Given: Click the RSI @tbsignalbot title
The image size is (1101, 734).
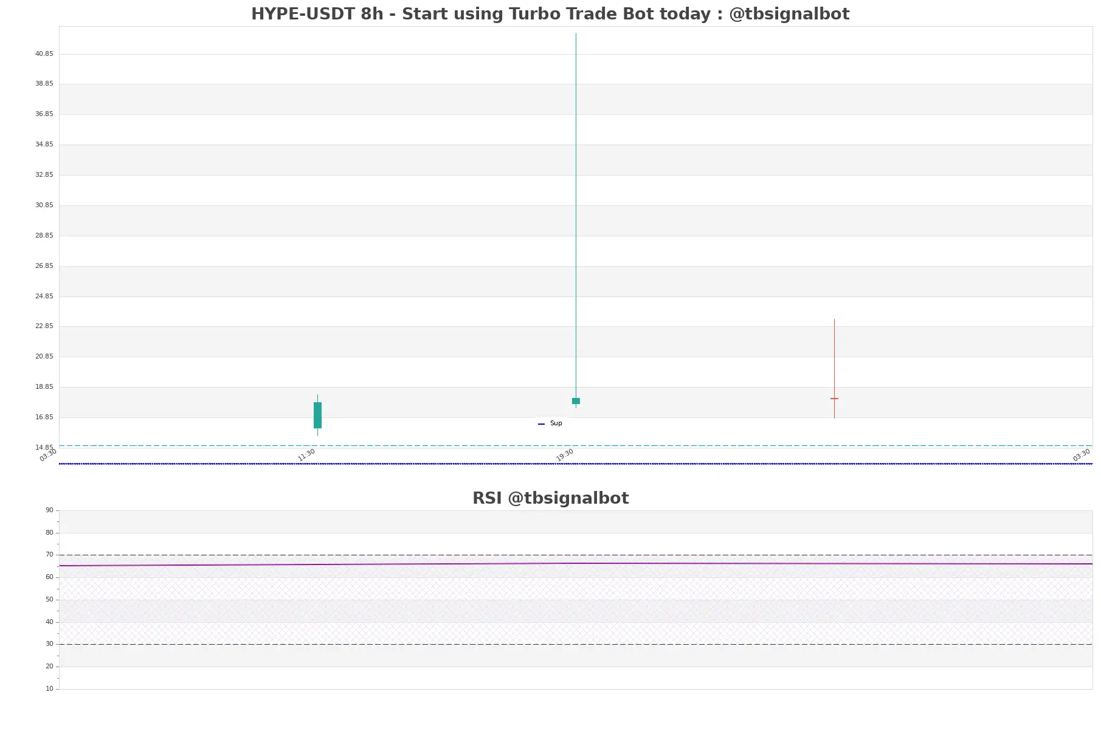Looking at the screenshot, I should (x=550, y=498).
